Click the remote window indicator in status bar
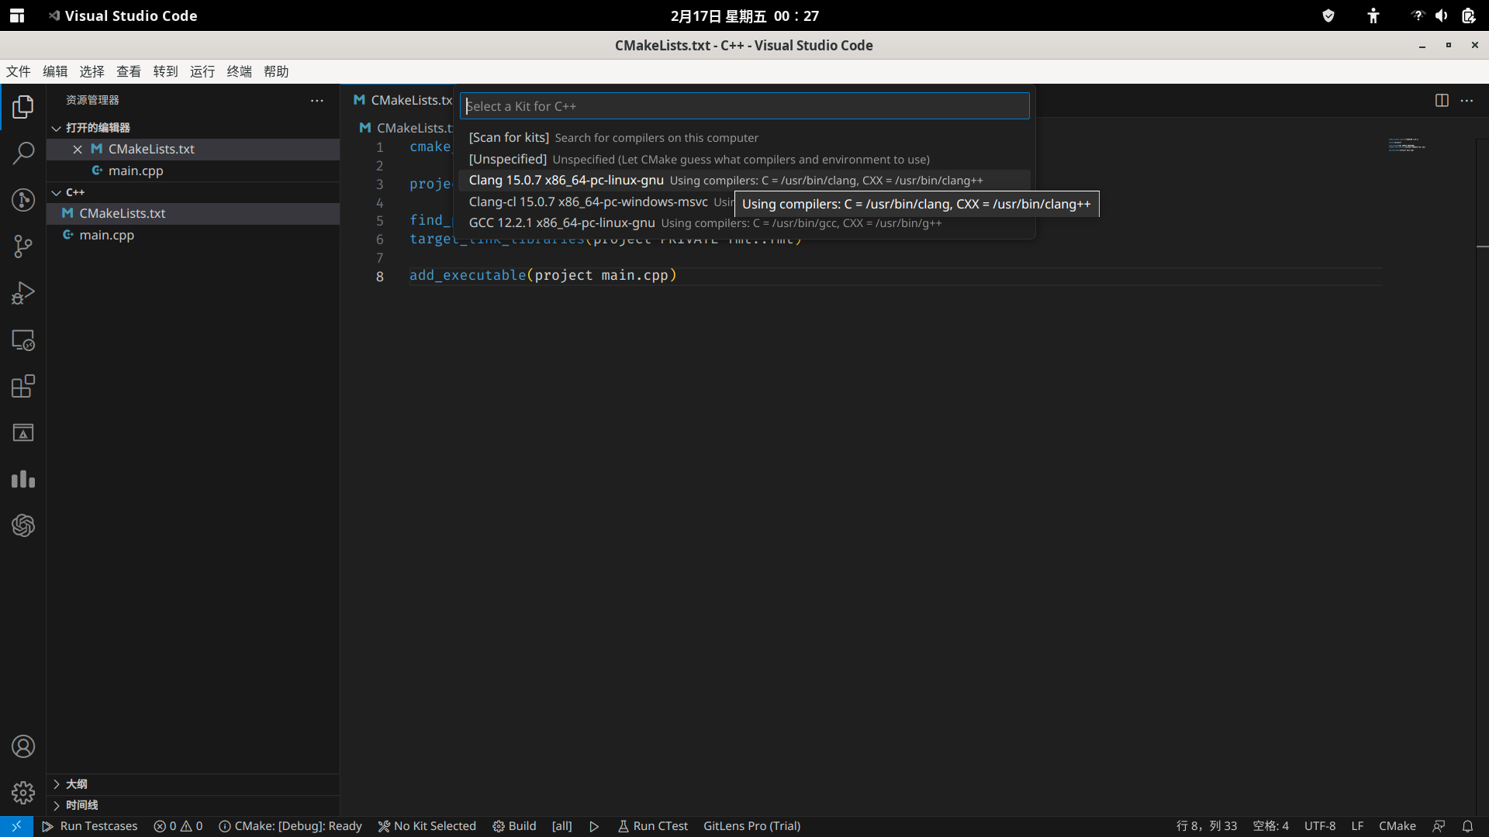The height and width of the screenshot is (837, 1489). pyautogui.click(x=16, y=826)
